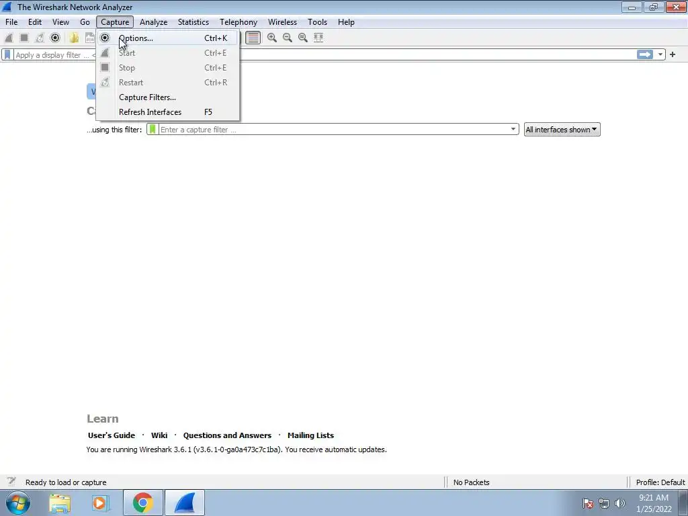Click the network connection tray icon
The width and height of the screenshot is (688, 516).
(604, 503)
